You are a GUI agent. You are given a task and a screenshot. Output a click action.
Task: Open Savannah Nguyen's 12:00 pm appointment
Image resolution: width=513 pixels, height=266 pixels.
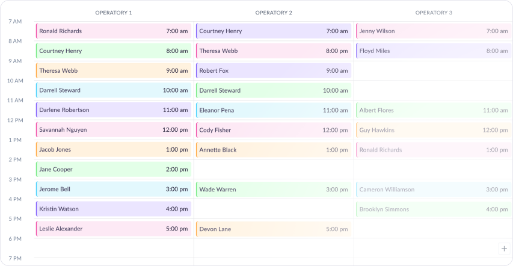click(x=113, y=130)
